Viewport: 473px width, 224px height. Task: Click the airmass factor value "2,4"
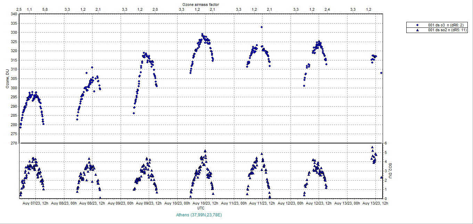click(327, 9)
